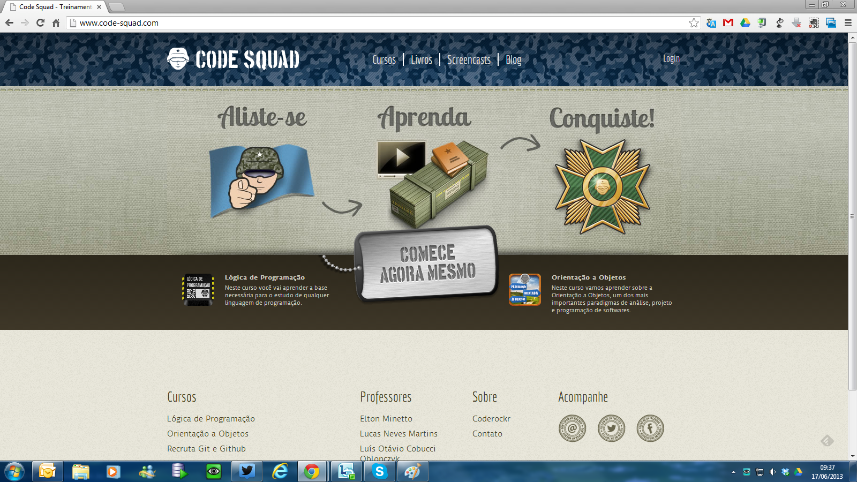This screenshot has width=857, height=482.
Task: Click the network tray icon
Action: (760, 472)
